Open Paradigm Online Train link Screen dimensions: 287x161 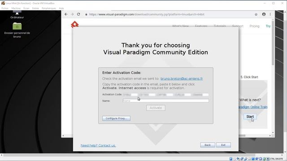[x=253, y=107]
